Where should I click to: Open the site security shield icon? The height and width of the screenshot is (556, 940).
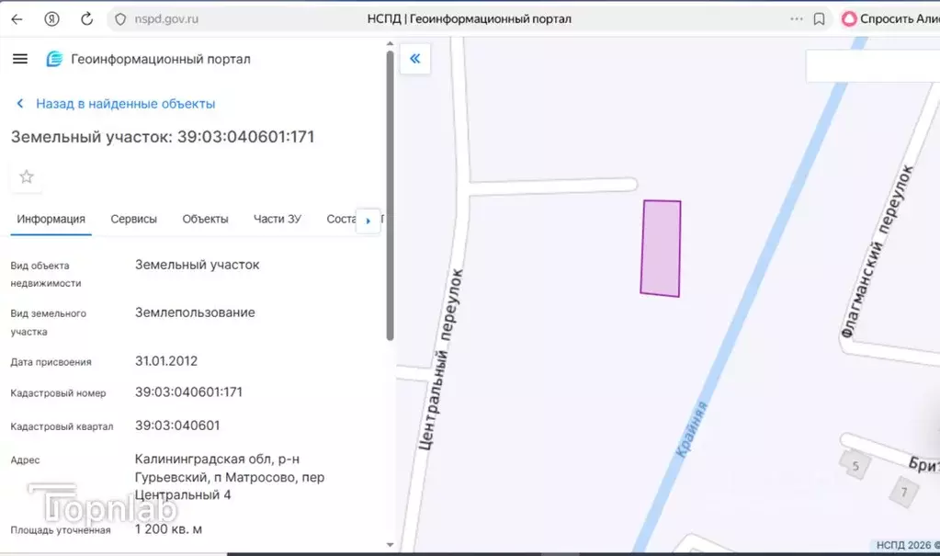click(x=119, y=18)
